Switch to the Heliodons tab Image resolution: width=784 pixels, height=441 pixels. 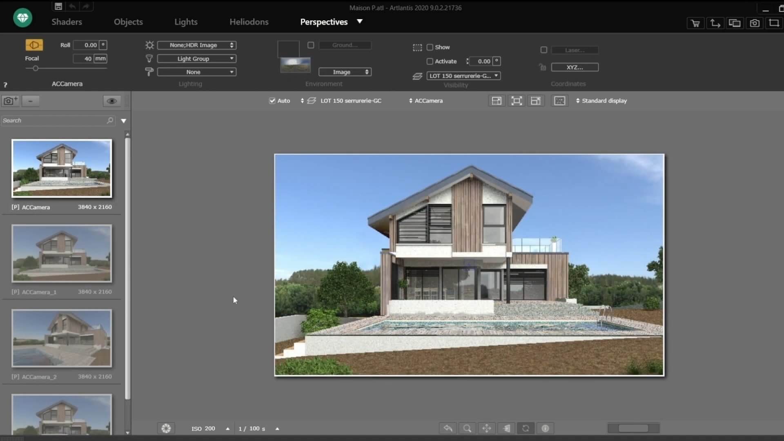click(249, 22)
